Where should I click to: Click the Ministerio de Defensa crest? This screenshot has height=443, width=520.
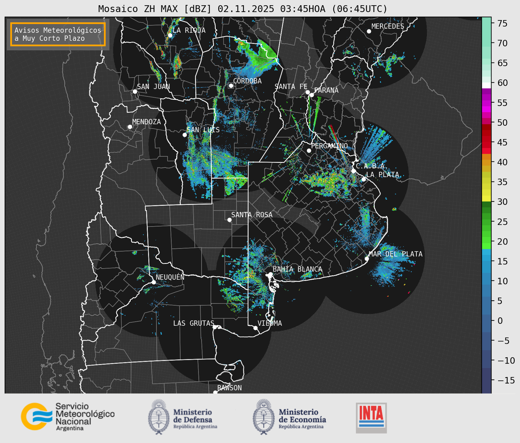(159, 417)
